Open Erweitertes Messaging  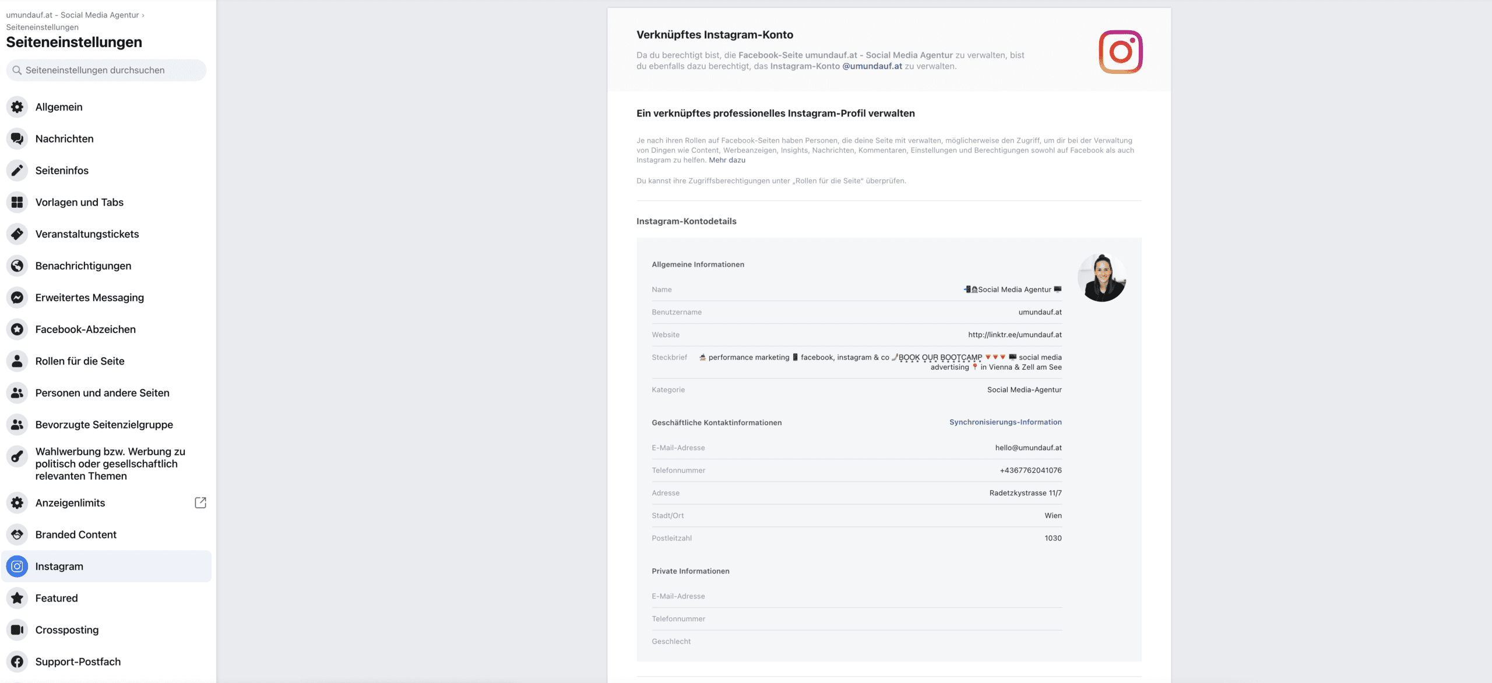click(106, 298)
